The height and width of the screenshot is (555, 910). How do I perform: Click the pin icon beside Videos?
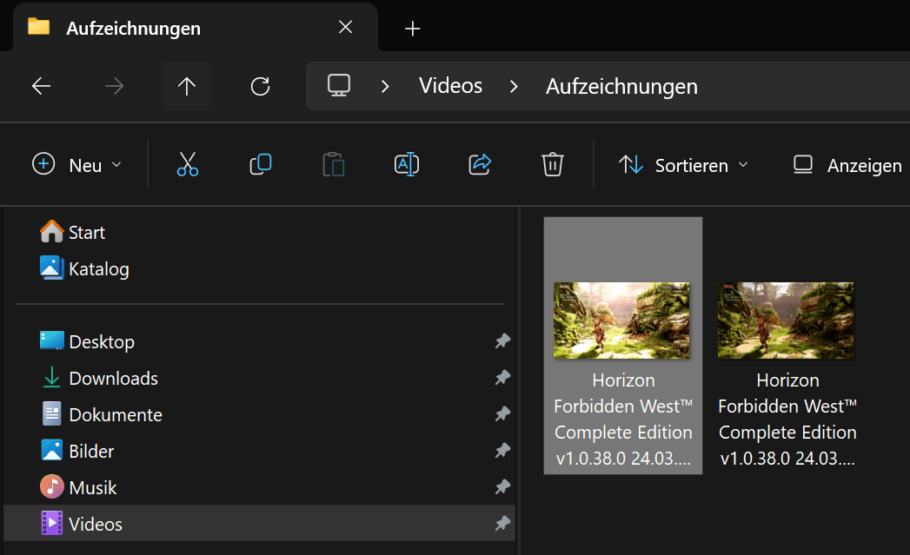pyautogui.click(x=502, y=524)
